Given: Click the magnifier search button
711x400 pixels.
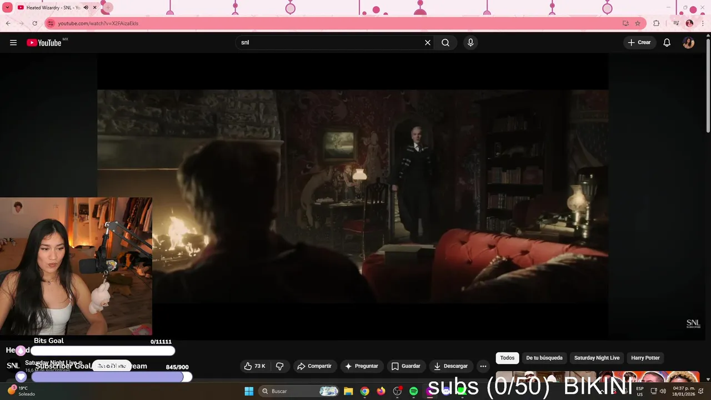Looking at the screenshot, I should (445, 43).
